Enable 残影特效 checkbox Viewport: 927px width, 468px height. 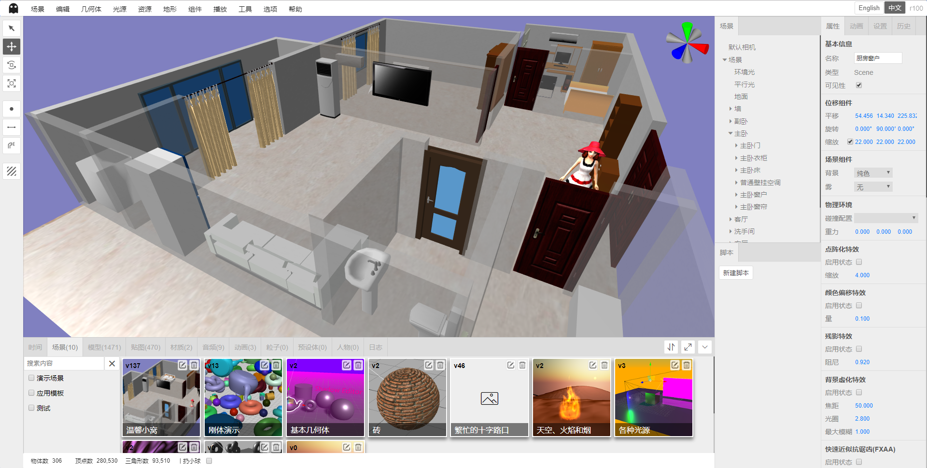point(859,349)
